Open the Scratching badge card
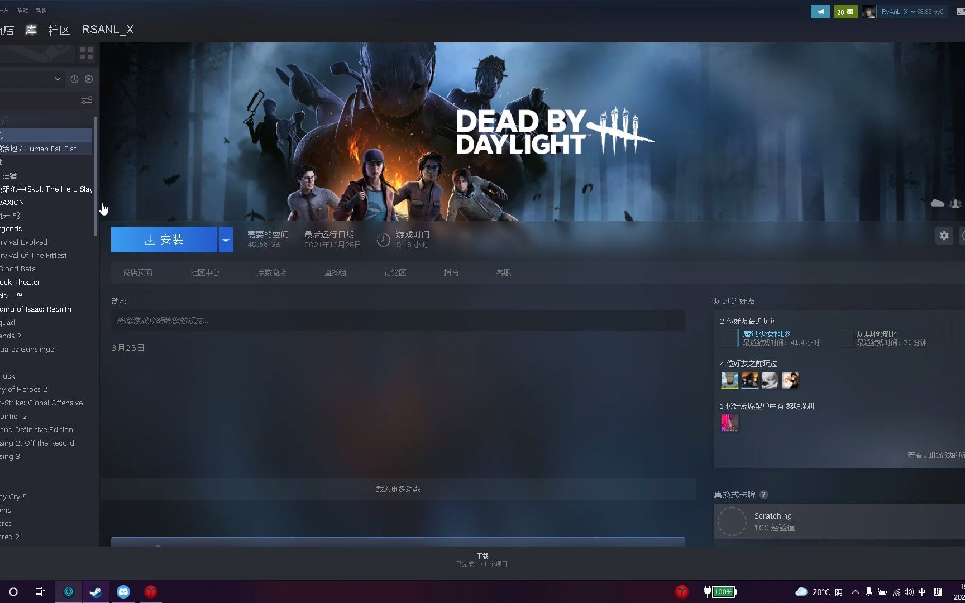Screen dimensions: 965x603 [839, 521]
